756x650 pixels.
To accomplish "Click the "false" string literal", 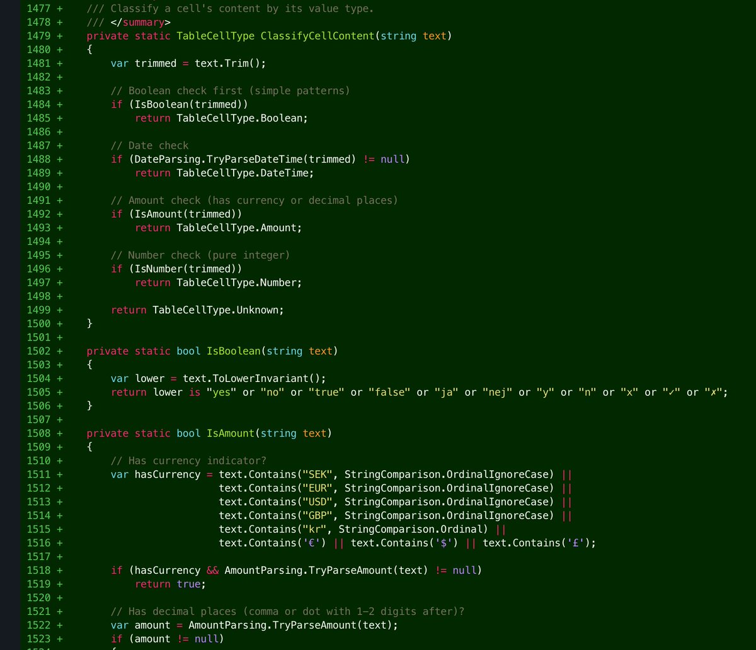I will 389,392.
